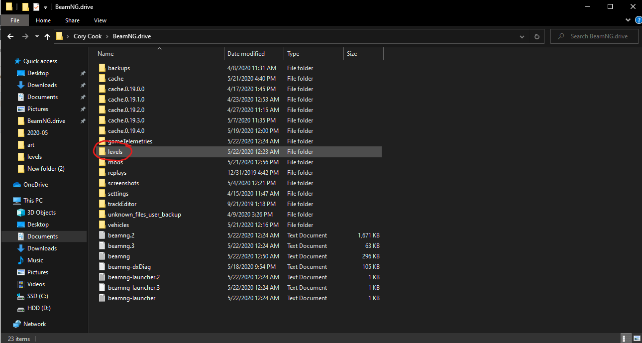Go back using the Back arrow
Image resolution: width=642 pixels, height=343 pixels.
point(10,36)
